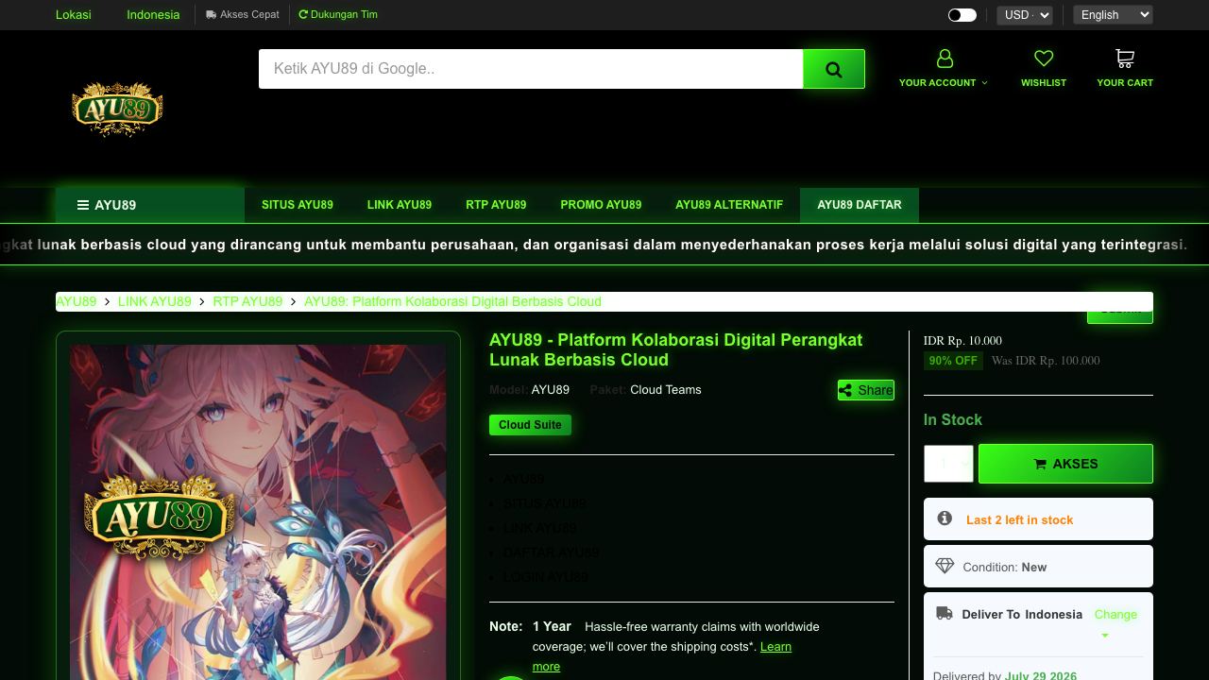The width and height of the screenshot is (1209, 680).
Task: Focus the Ketik AYU89 di Google search field
Action: pos(531,69)
